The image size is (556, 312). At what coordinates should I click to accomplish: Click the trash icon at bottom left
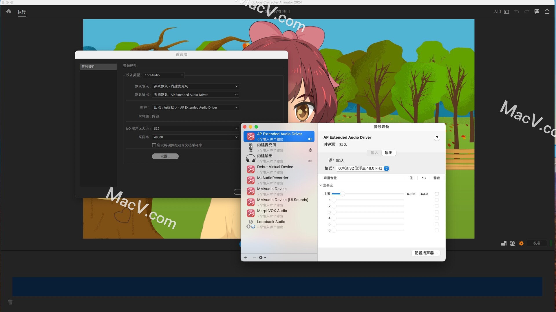(x=10, y=302)
